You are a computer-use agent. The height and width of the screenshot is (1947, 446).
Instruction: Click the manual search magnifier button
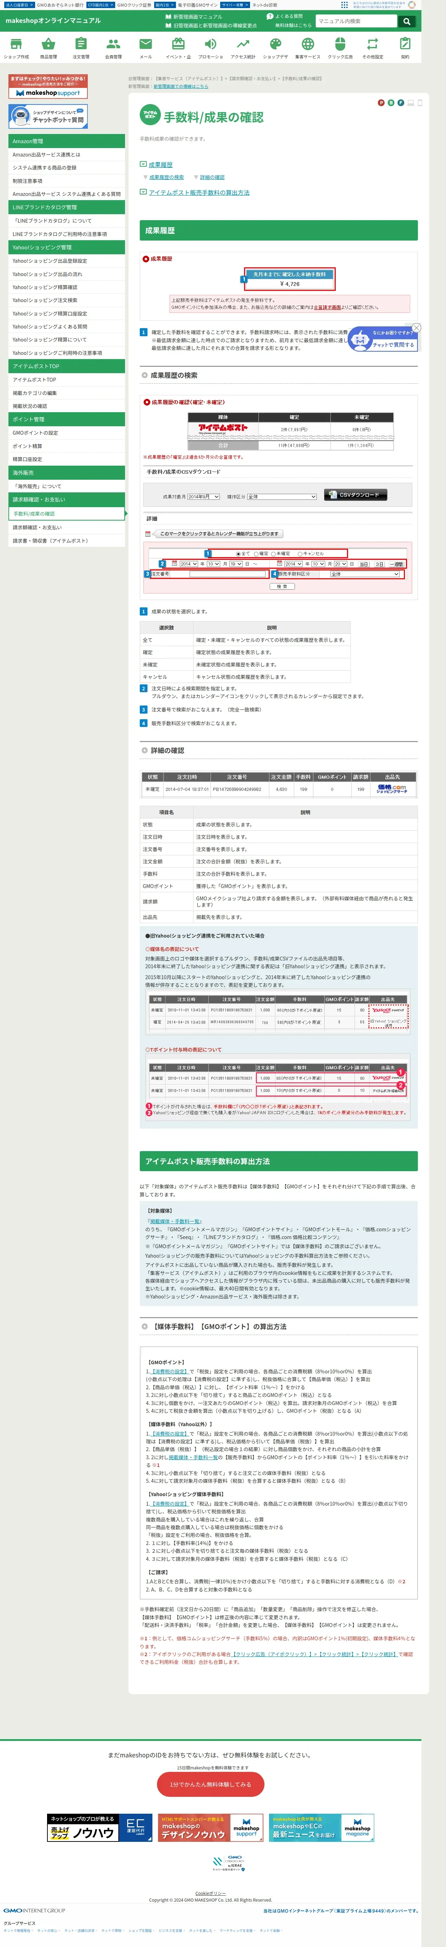[407, 21]
